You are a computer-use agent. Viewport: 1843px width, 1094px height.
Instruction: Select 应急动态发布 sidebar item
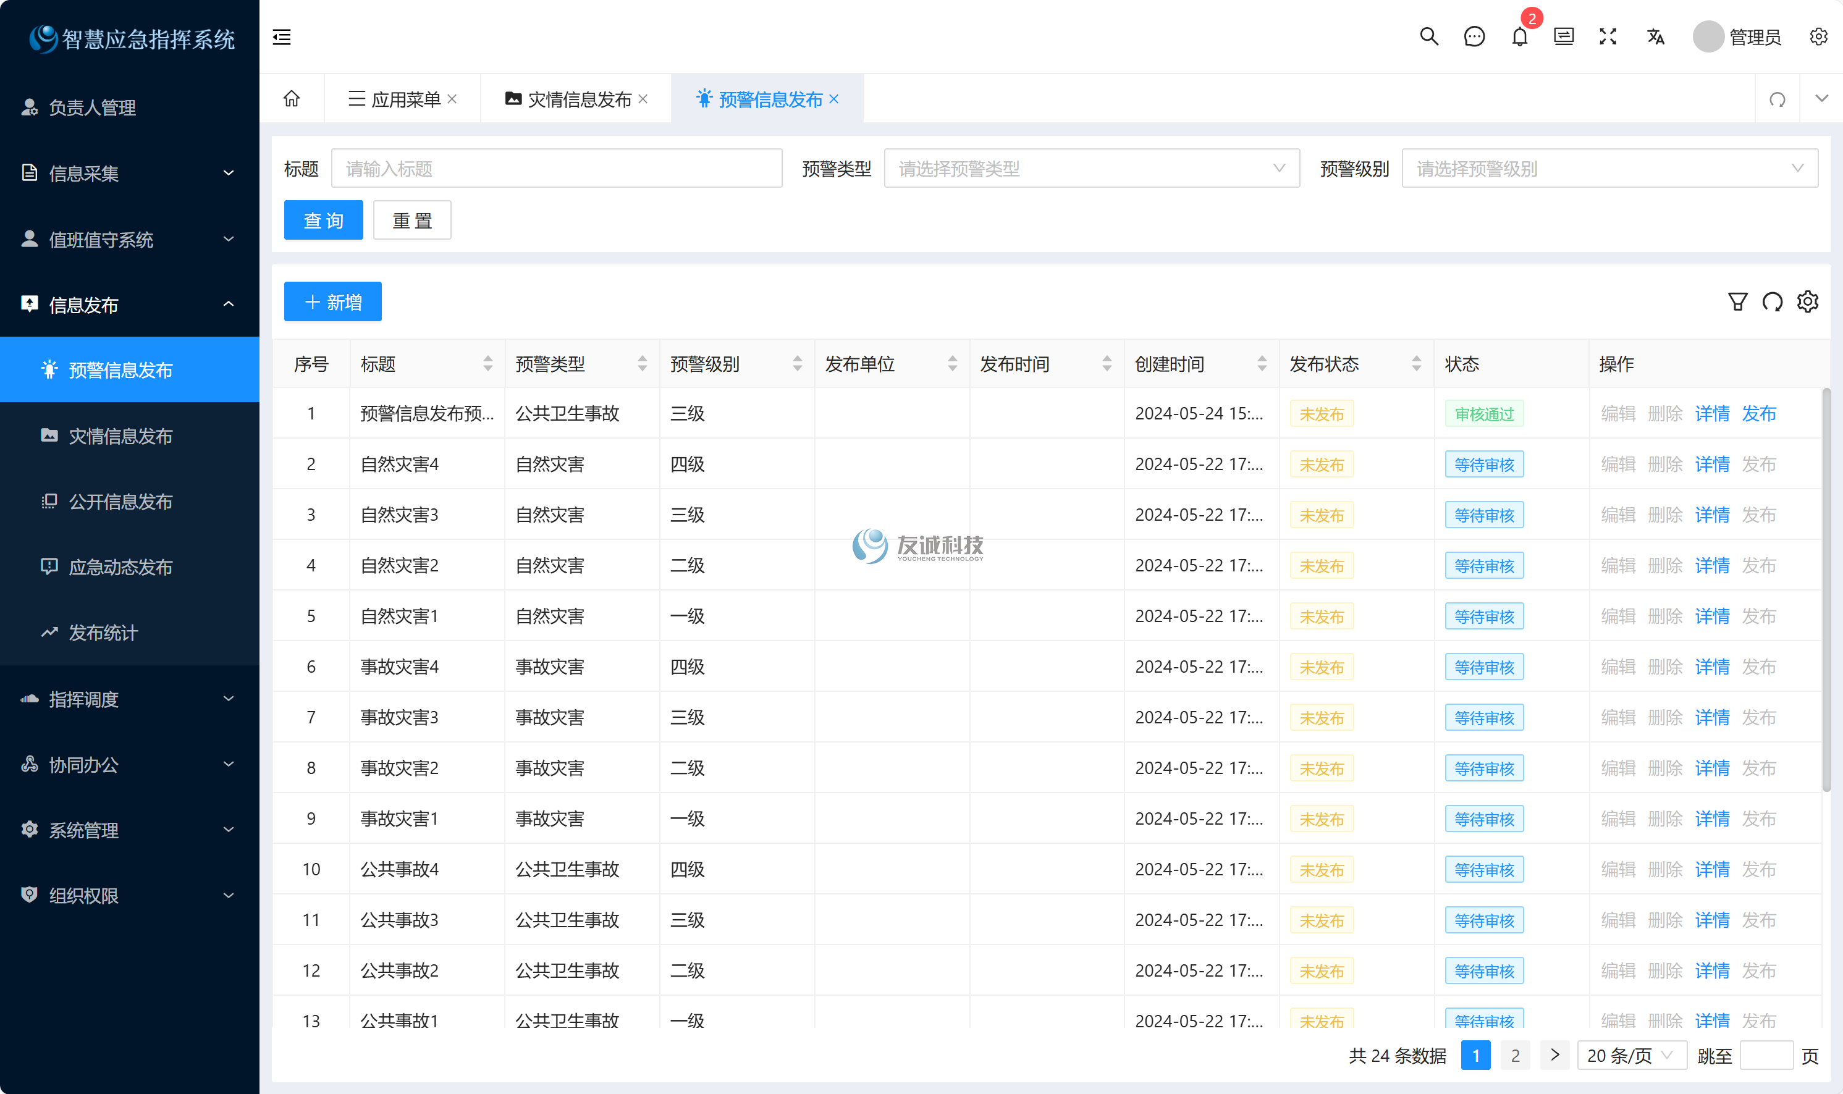pyautogui.click(x=130, y=567)
